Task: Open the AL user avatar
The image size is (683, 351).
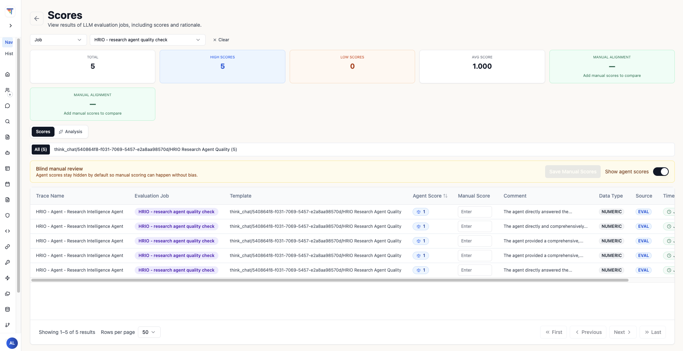Action: coord(12,343)
